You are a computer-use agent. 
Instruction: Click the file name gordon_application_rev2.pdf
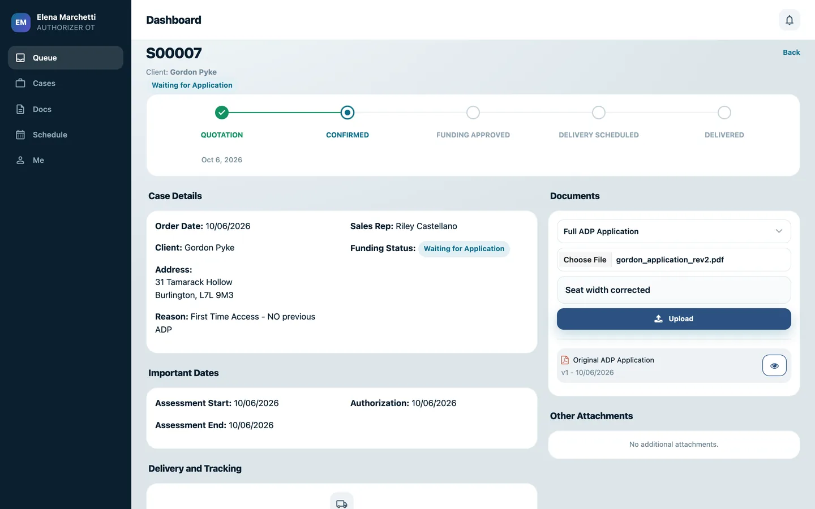tap(670, 260)
